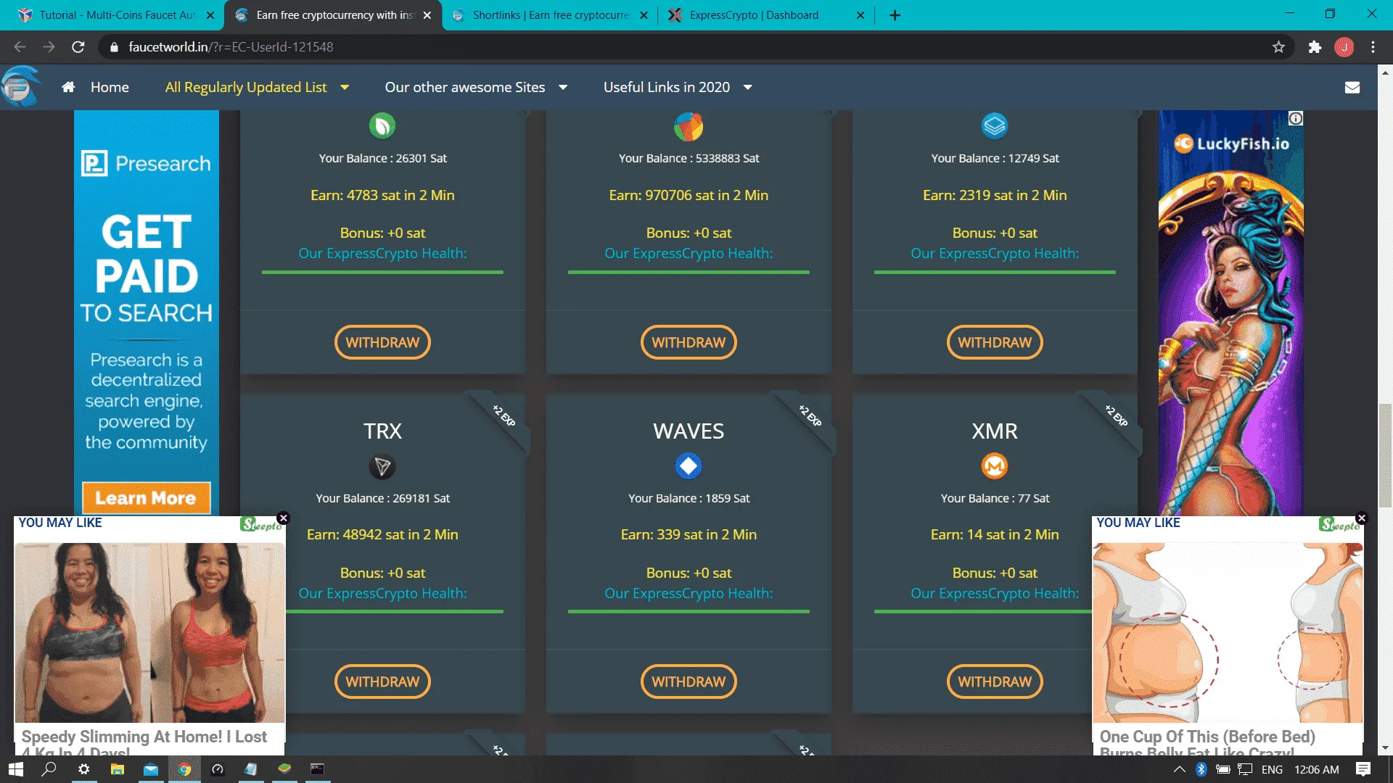
Task: Click the home icon in navbar
Action: coord(68,87)
